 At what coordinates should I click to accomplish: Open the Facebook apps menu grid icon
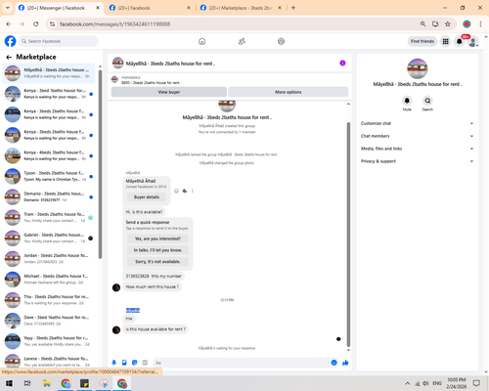(x=445, y=41)
